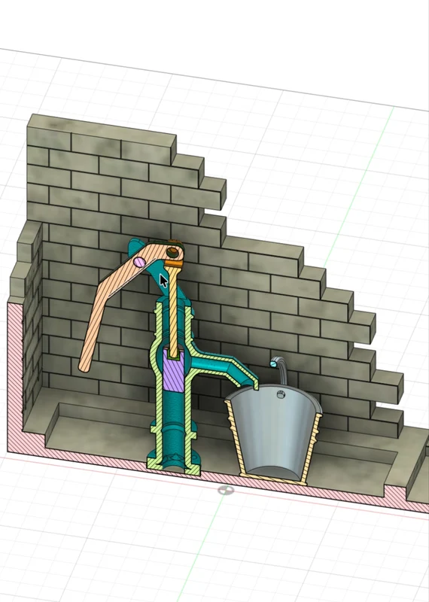Click the small orange link below the bolt
The width and height of the screenshot is (429, 602).
pos(173,263)
